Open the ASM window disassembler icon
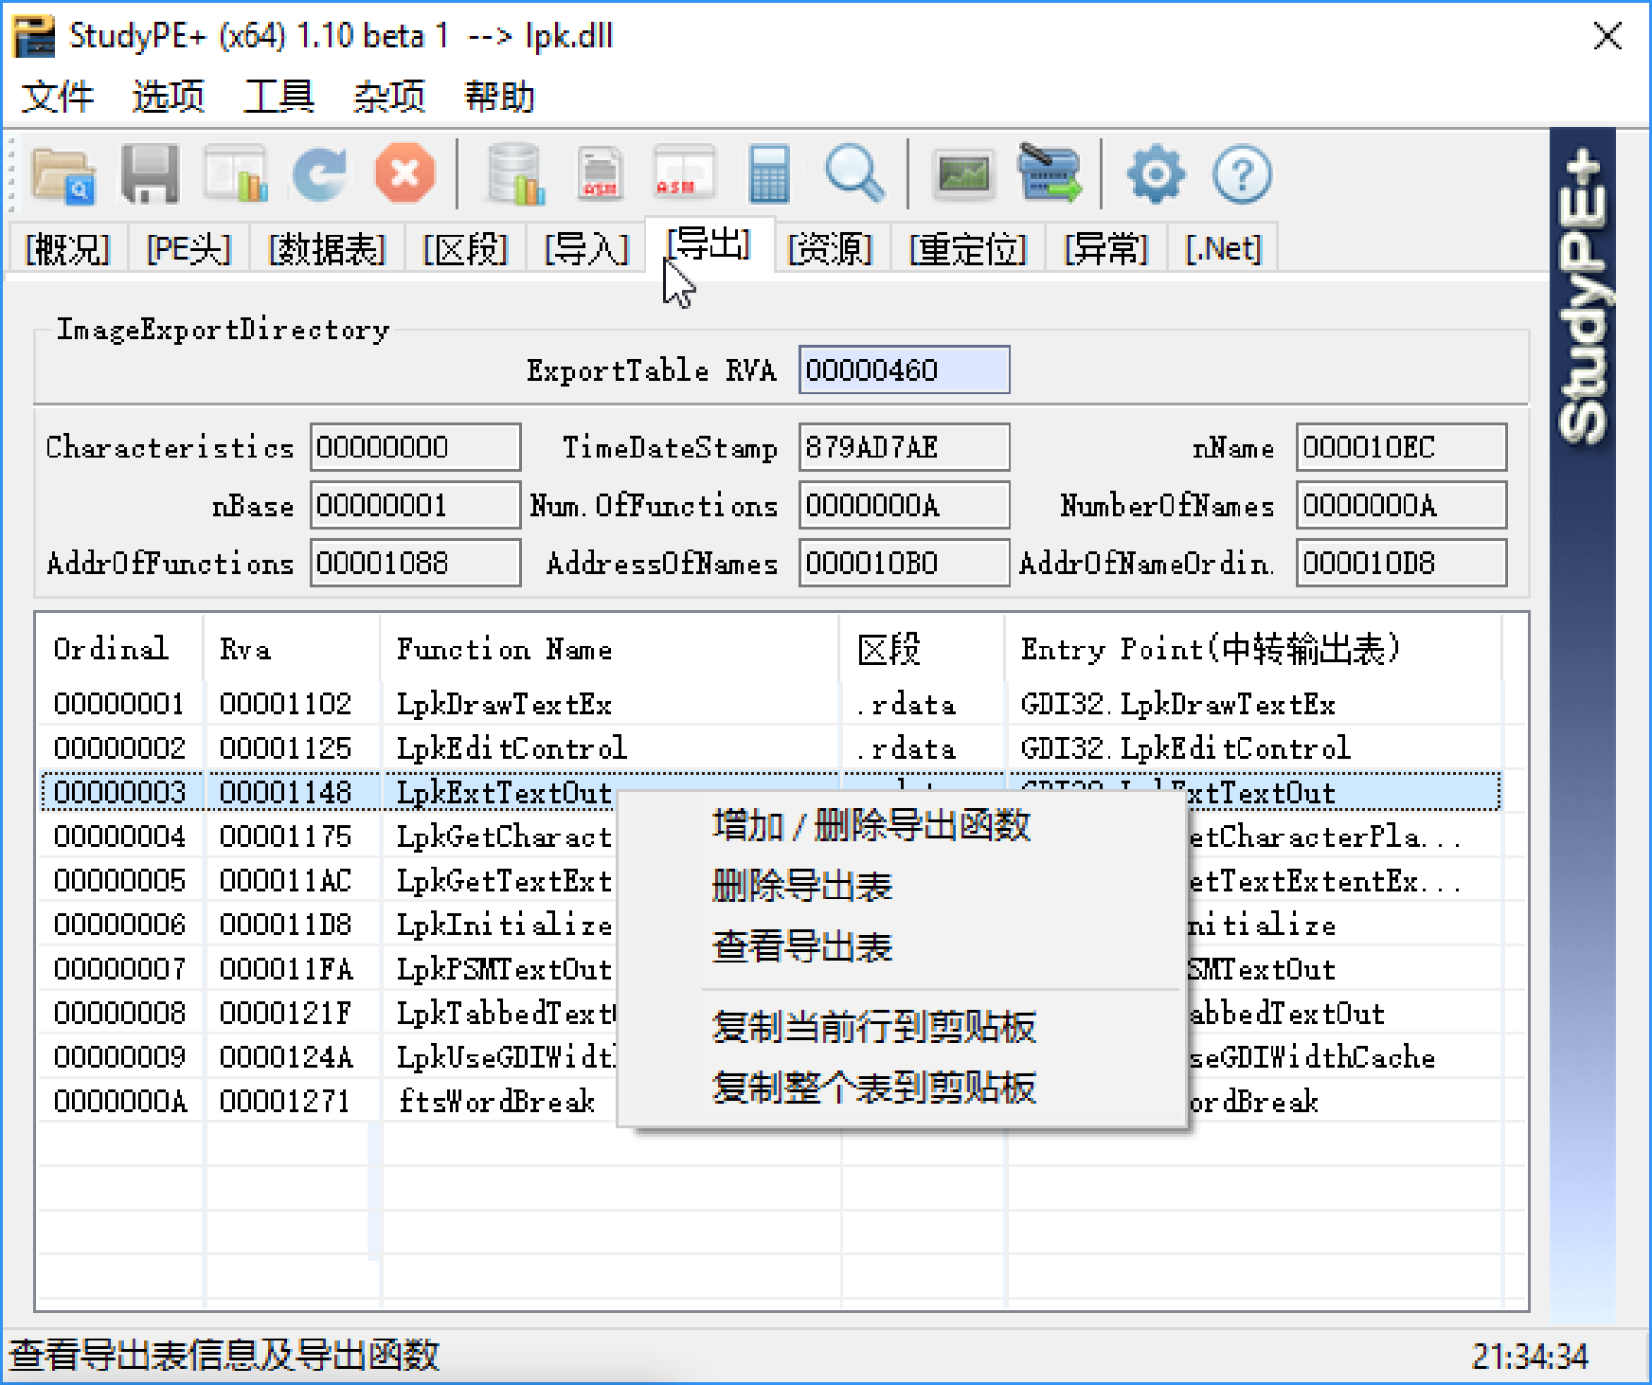 (684, 174)
